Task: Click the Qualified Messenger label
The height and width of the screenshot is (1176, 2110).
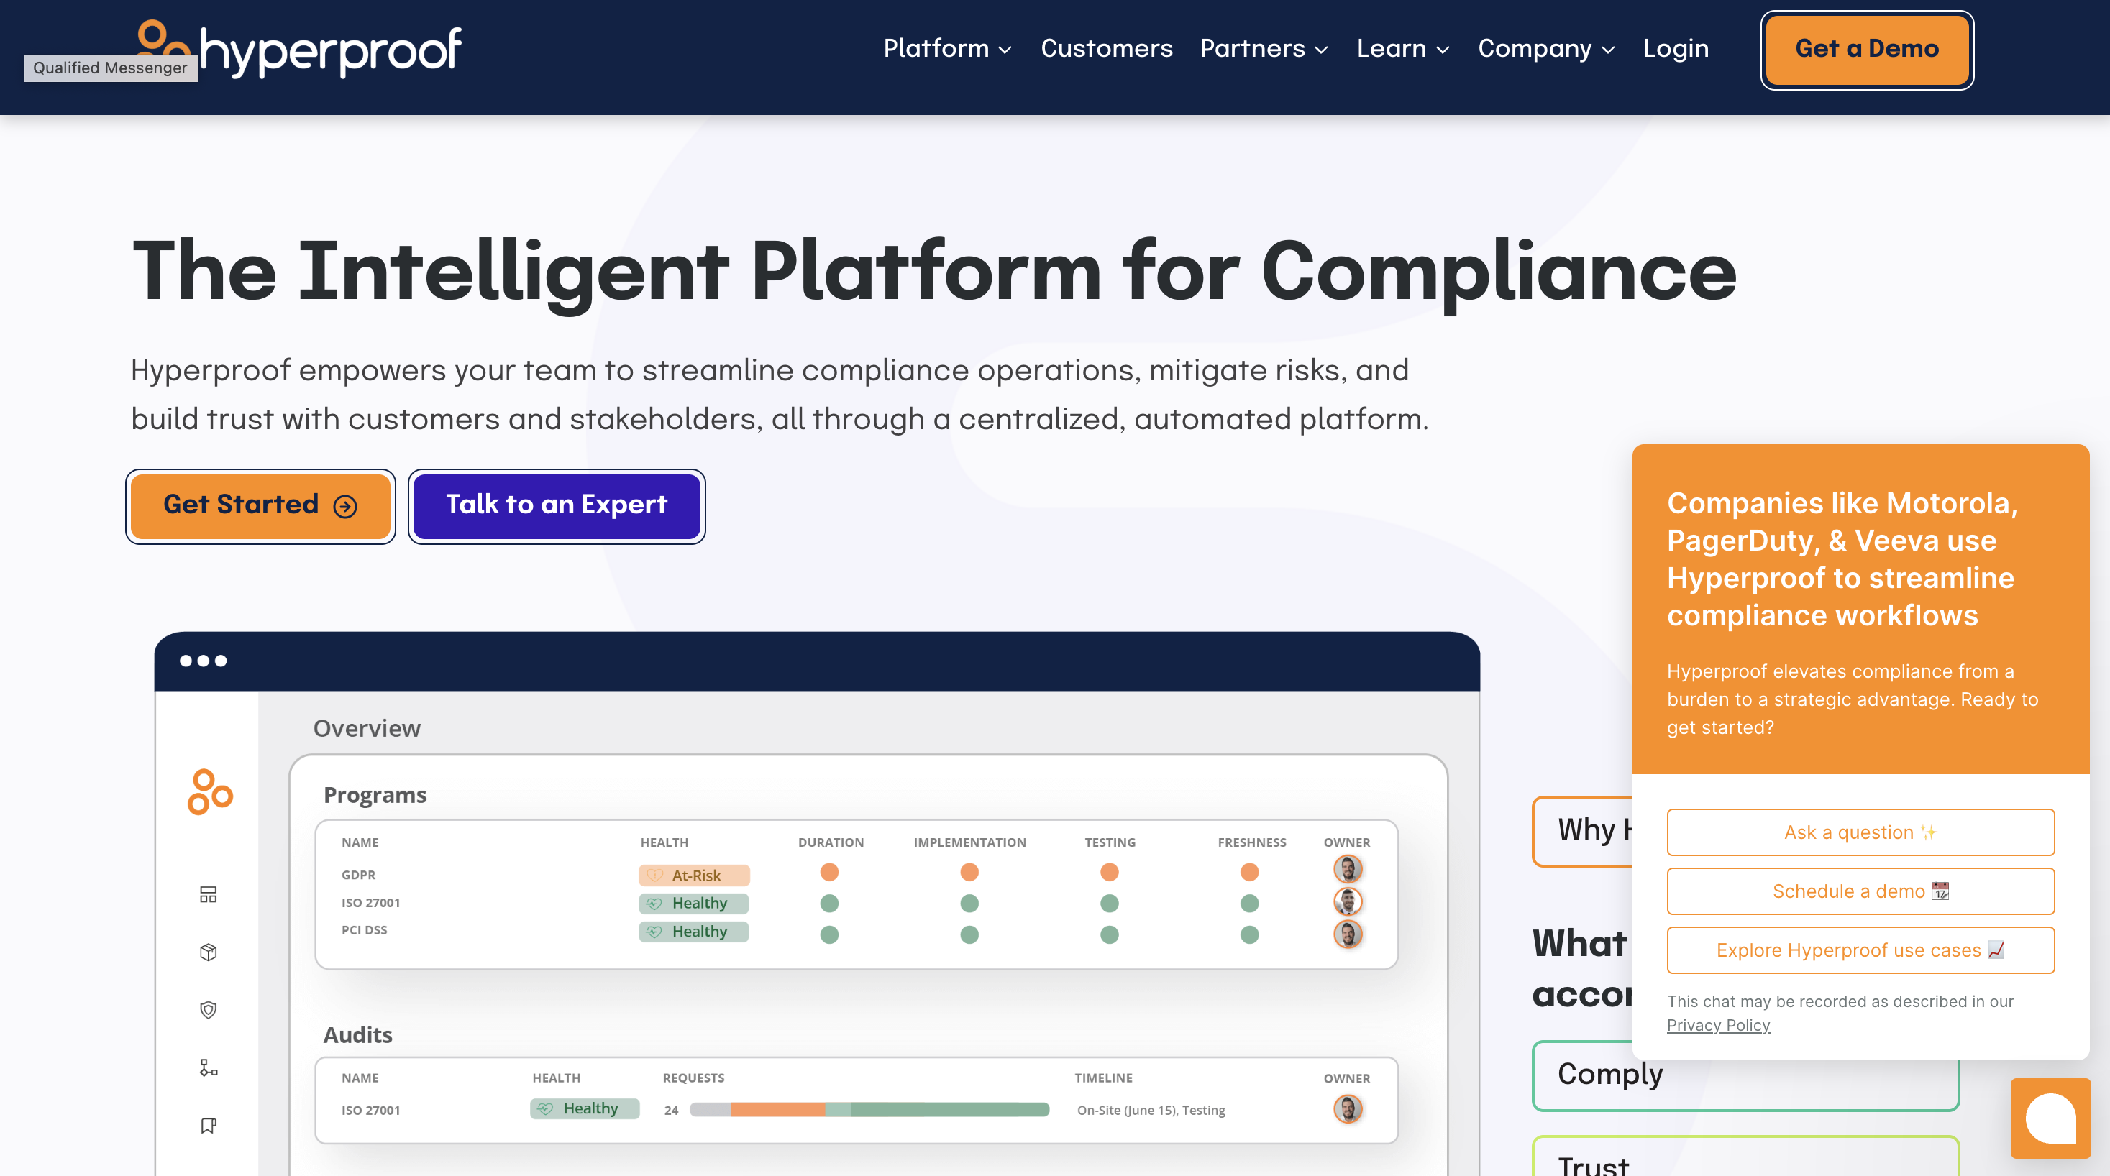Action: click(x=111, y=68)
